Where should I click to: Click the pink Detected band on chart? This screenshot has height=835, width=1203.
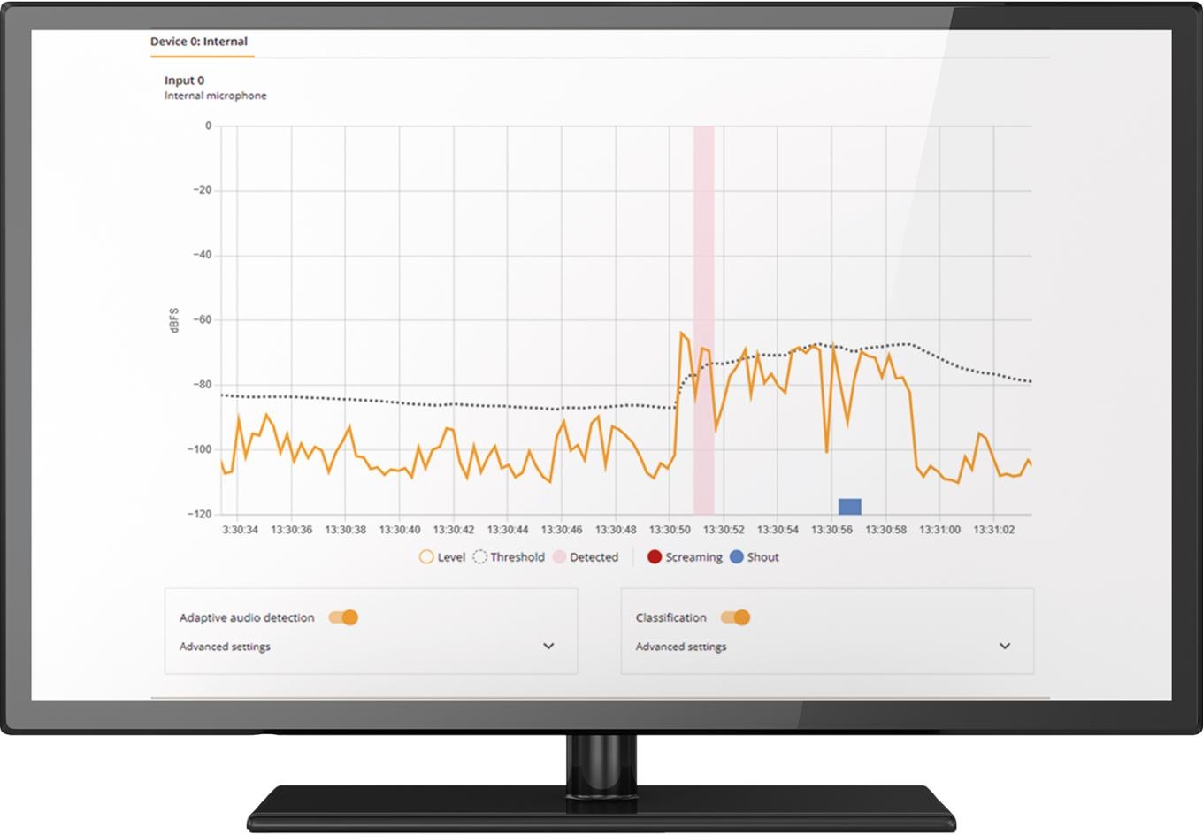[x=703, y=320]
